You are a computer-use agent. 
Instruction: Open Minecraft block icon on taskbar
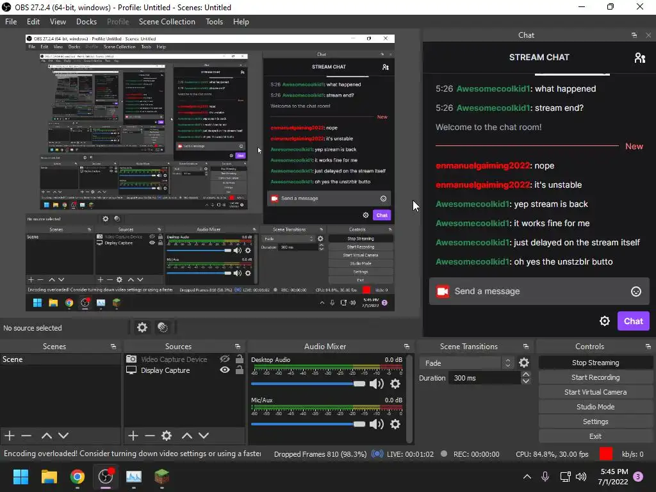point(162,477)
